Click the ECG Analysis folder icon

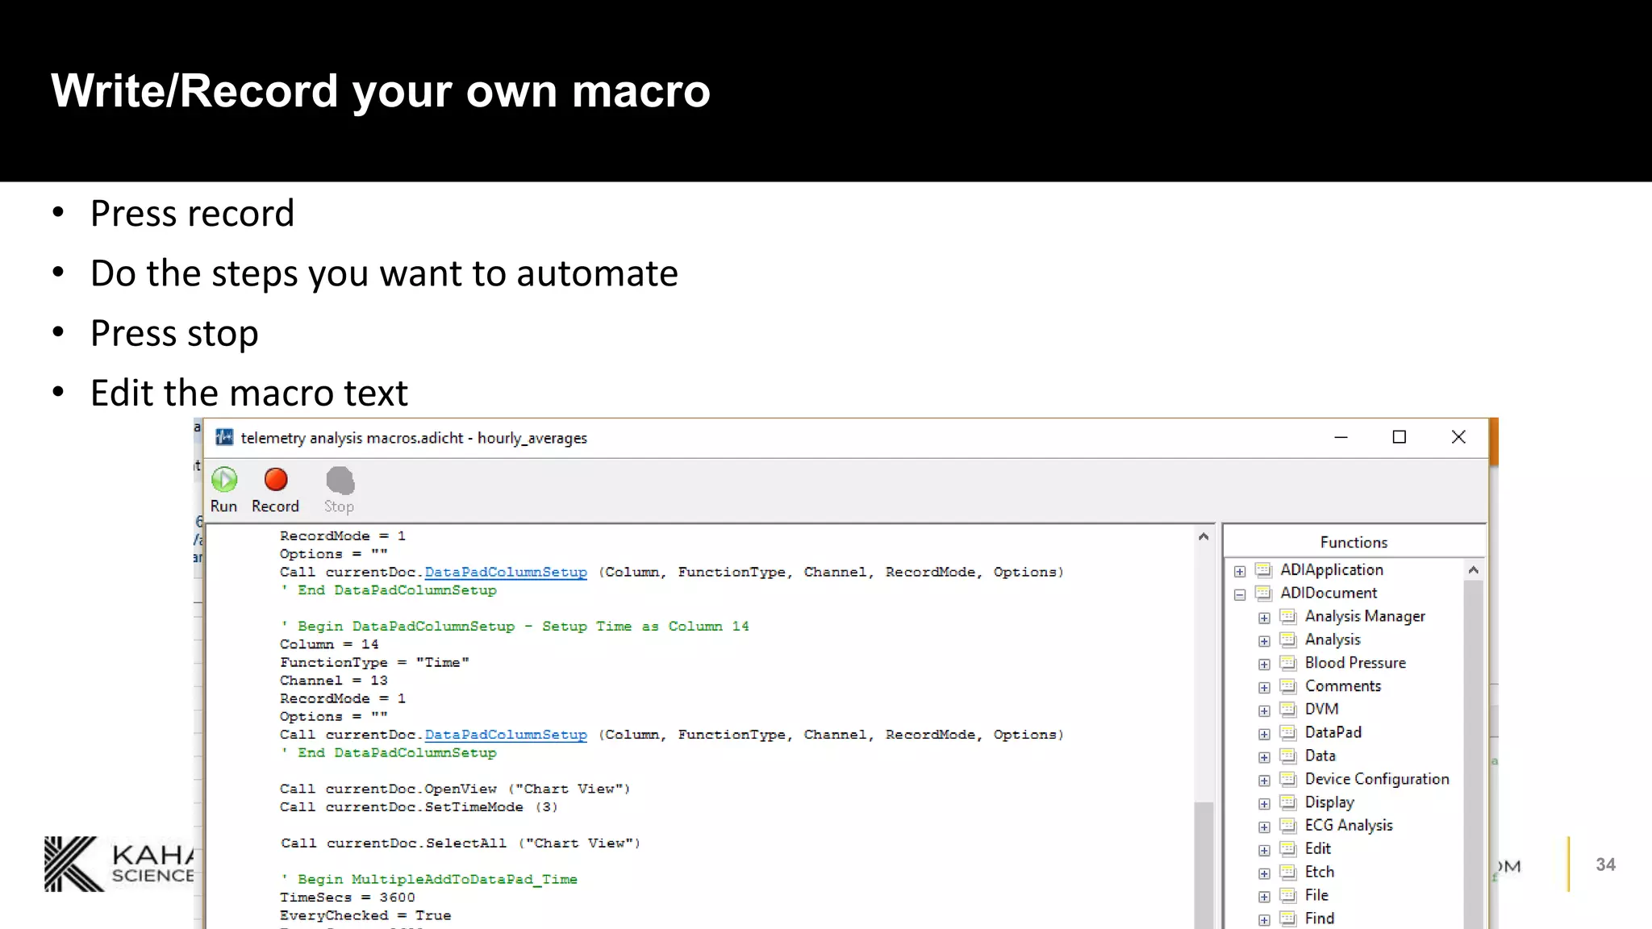1288,826
